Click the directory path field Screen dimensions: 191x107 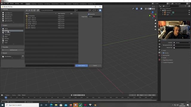click(x=57, y=10)
